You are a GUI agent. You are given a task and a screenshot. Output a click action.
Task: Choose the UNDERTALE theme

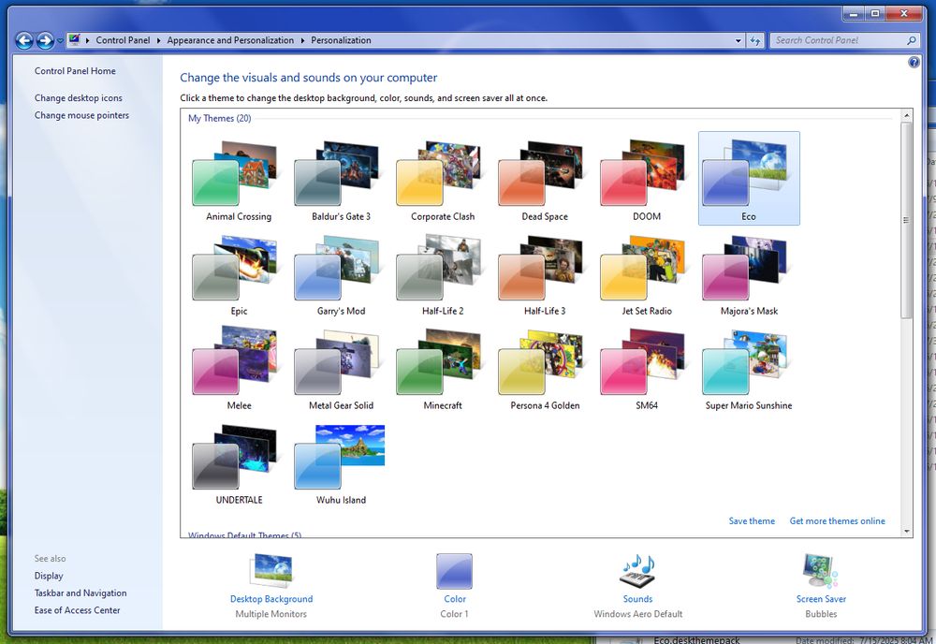pos(238,463)
